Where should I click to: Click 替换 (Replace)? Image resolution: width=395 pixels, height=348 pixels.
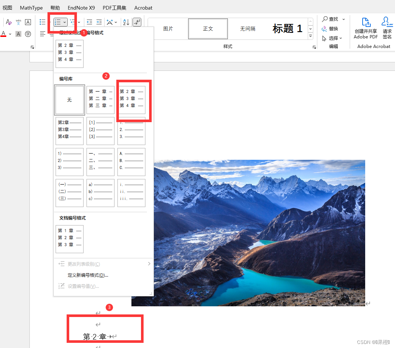[x=330, y=28]
